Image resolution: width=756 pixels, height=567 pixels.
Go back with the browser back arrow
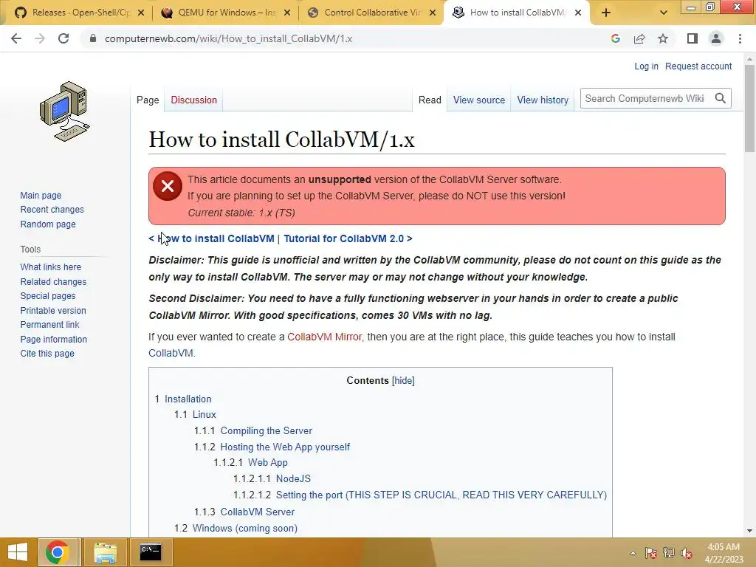(16, 38)
